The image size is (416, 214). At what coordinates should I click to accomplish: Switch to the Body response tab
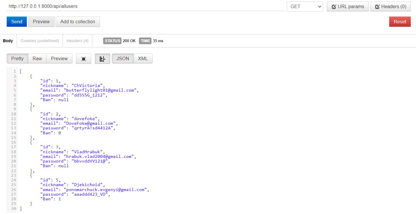tap(8, 41)
